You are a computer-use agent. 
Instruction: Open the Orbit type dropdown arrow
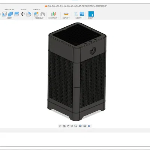coord(62,126)
